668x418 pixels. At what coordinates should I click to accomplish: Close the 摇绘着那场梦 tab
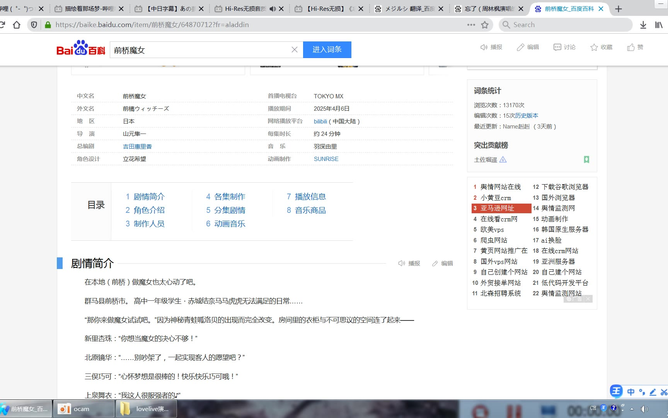point(121,9)
